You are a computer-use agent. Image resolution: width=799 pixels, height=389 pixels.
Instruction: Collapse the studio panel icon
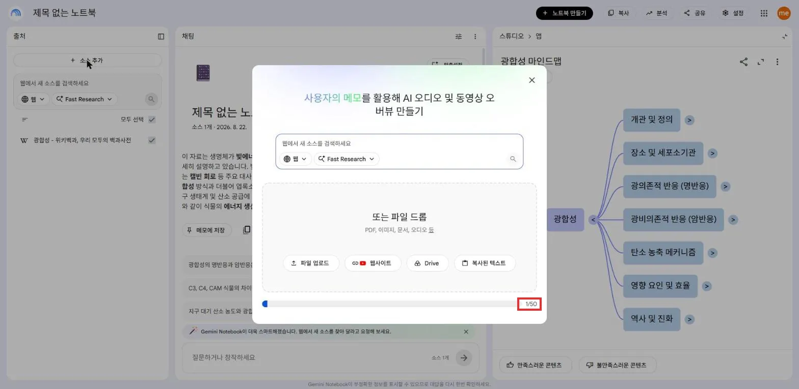784,36
